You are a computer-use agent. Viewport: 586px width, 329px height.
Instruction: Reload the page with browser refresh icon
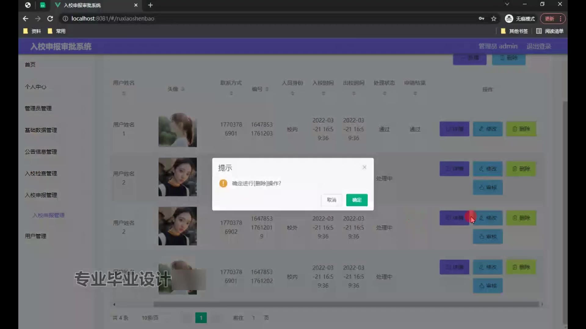click(50, 19)
